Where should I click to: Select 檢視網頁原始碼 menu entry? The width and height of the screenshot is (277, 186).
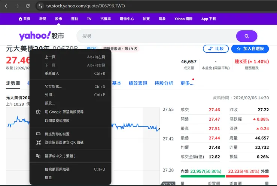pyautogui.click(x=70, y=169)
